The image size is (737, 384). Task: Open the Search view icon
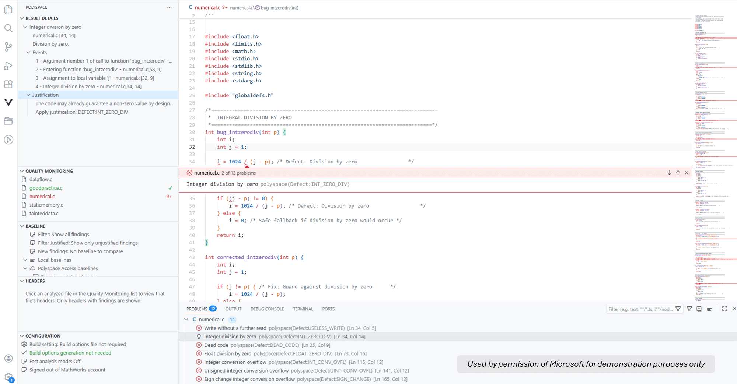tap(8, 28)
